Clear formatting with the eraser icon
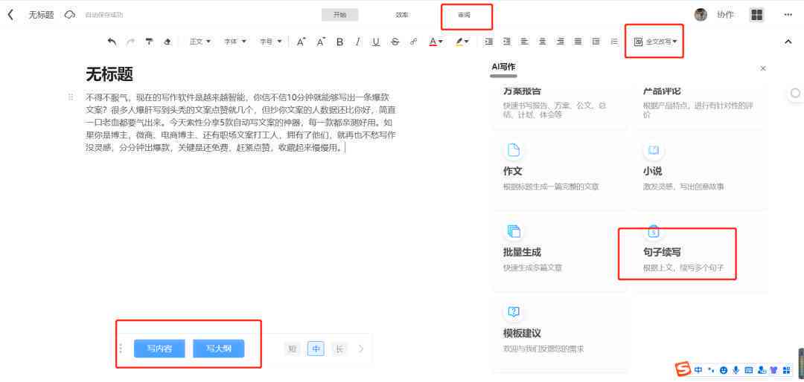Image resolution: width=804 pixels, height=382 pixels. click(167, 42)
